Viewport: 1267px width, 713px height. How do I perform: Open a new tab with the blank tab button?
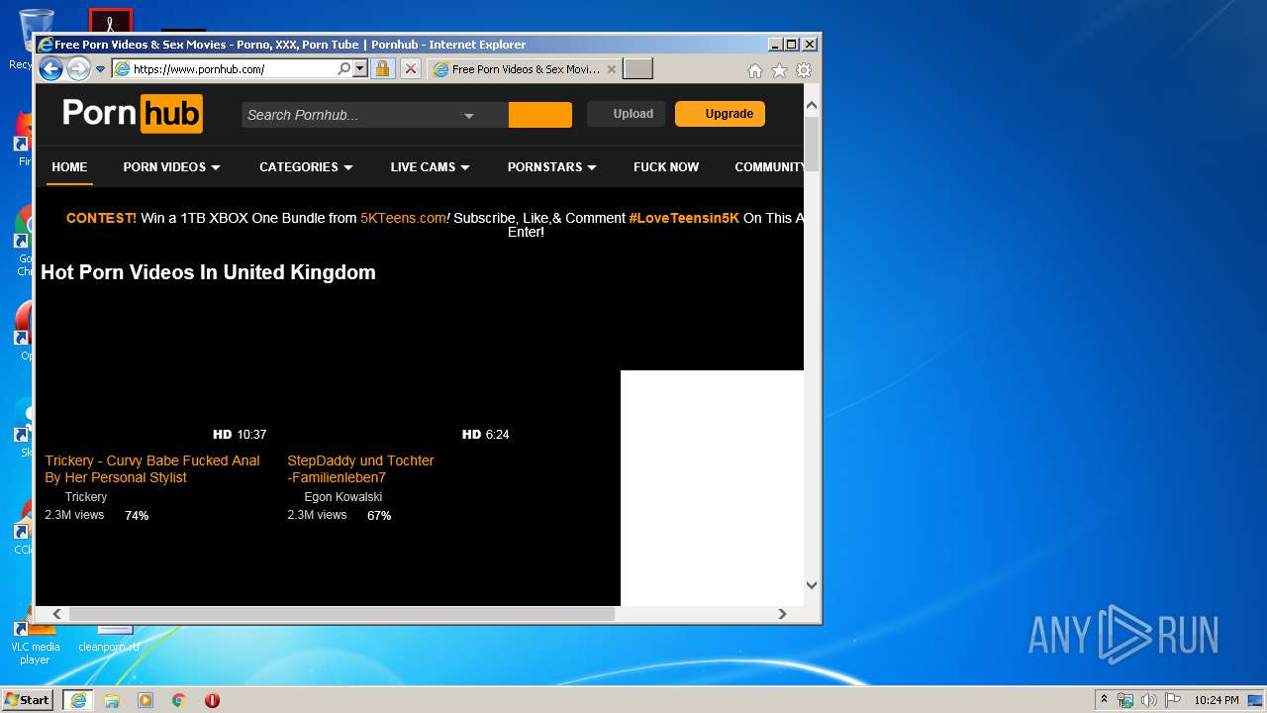pyautogui.click(x=638, y=69)
